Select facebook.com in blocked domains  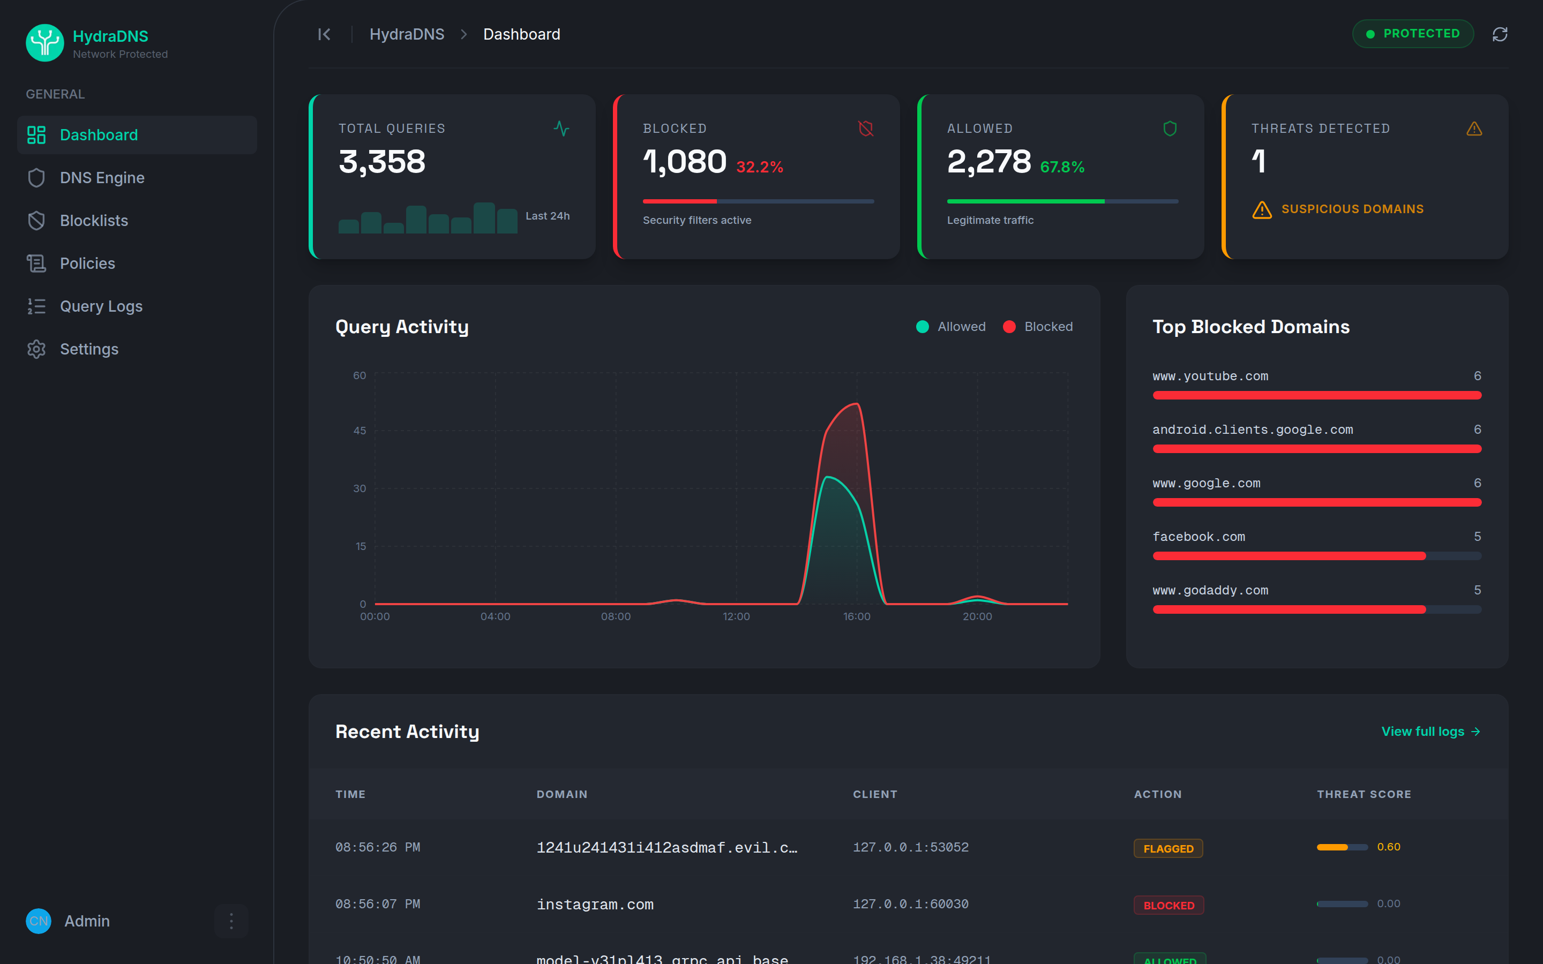1199,537
